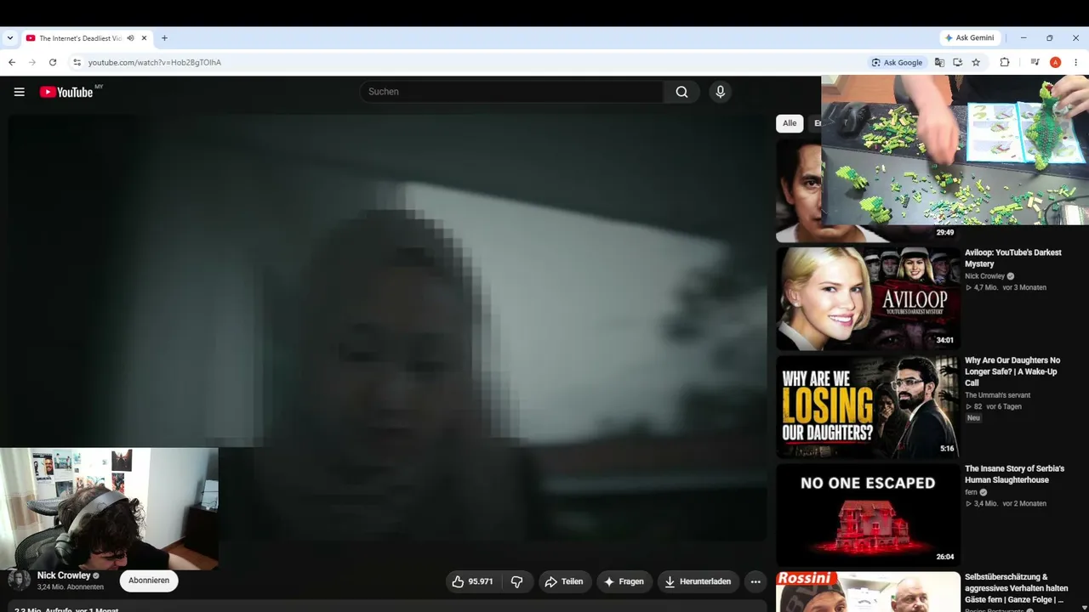Open the Aviloop video thumbnail
The width and height of the screenshot is (1089, 612).
point(868,298)
